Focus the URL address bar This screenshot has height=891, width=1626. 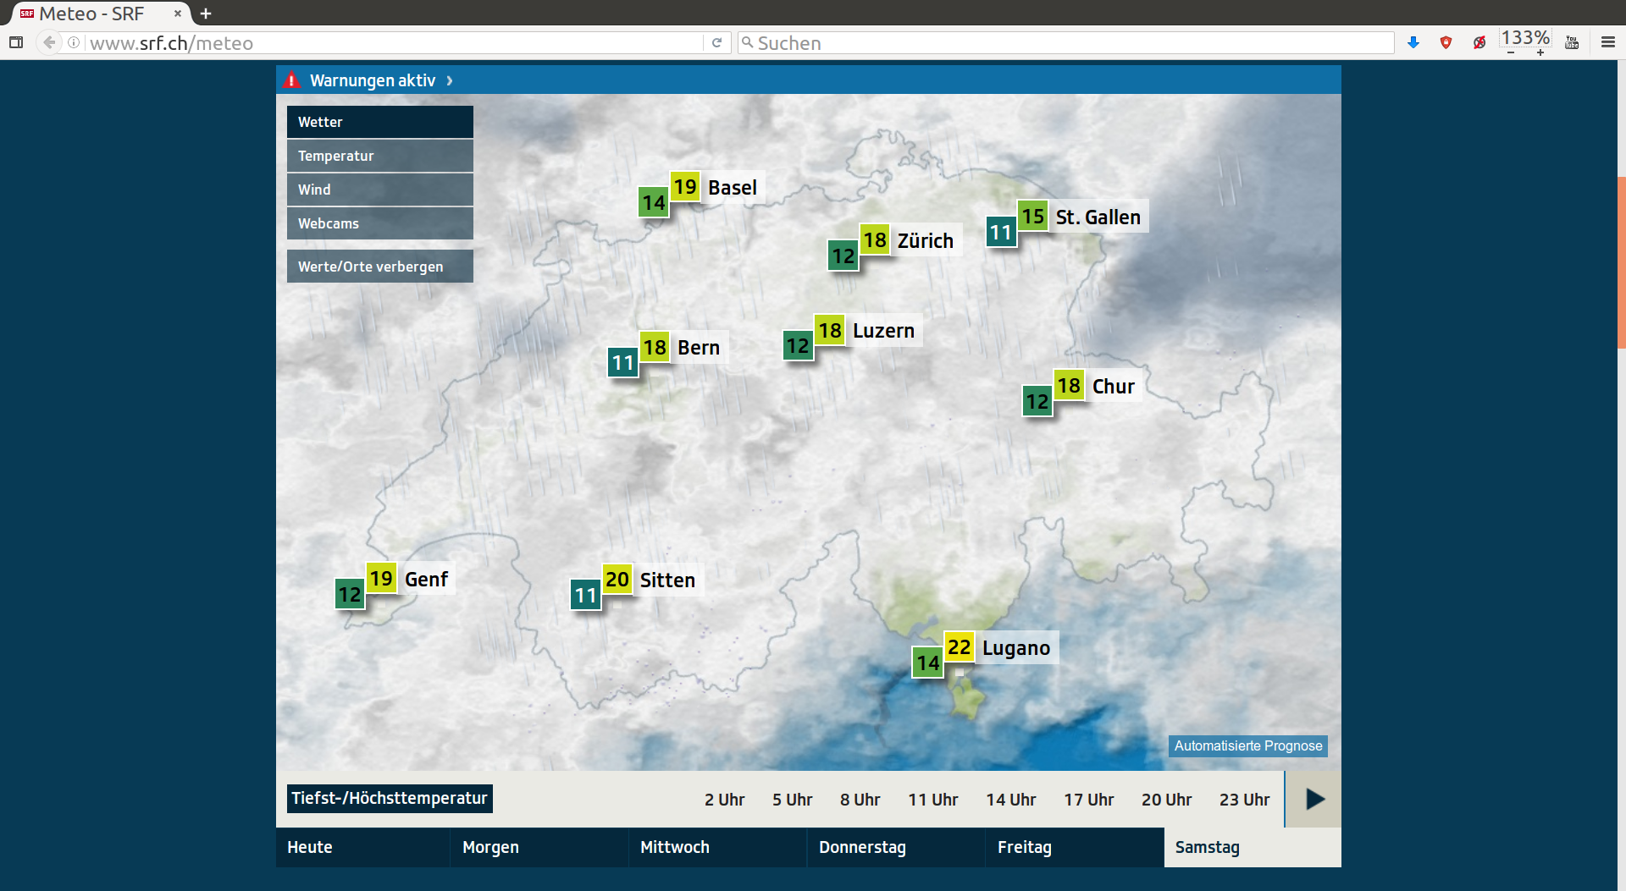[x=394, y=43]
